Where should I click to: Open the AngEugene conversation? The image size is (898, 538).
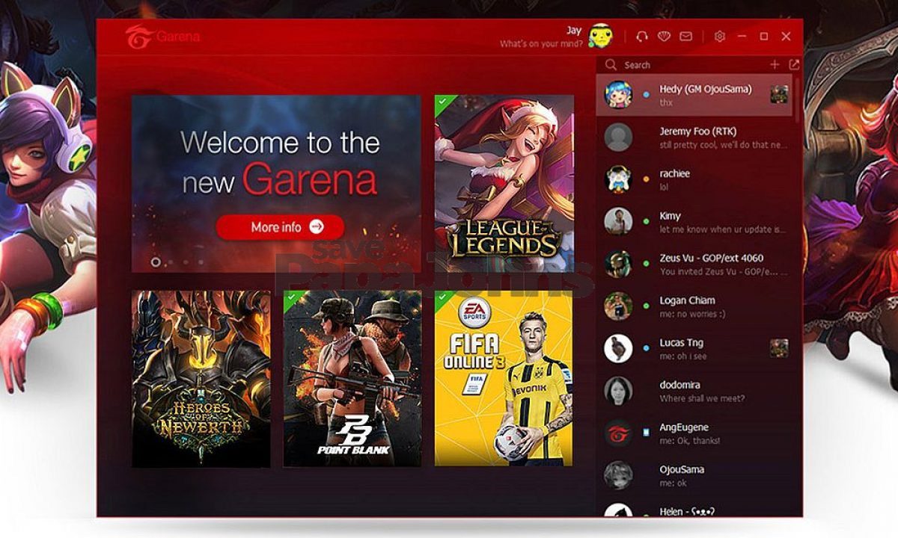pyautogui.click(x=695, y=433)
